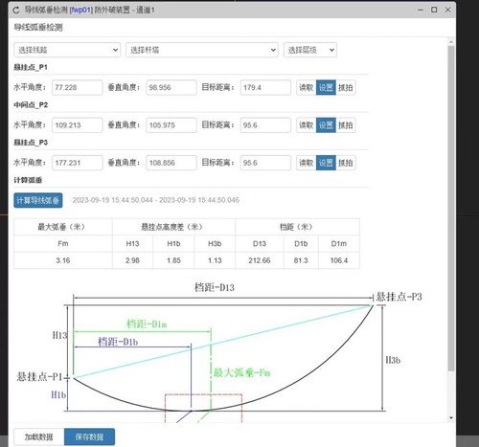Click the 悬挂点高度差（米） table header
Viewport: 479px width, 447px height.
[173, 227]
